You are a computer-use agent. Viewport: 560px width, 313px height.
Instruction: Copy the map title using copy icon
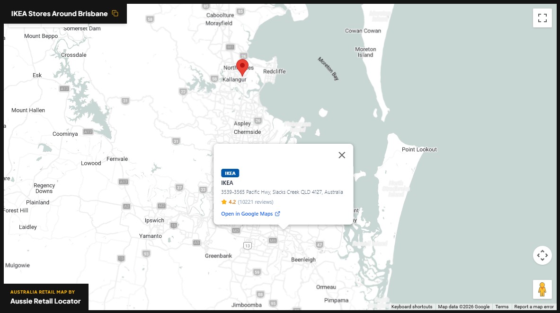point(115,14)
